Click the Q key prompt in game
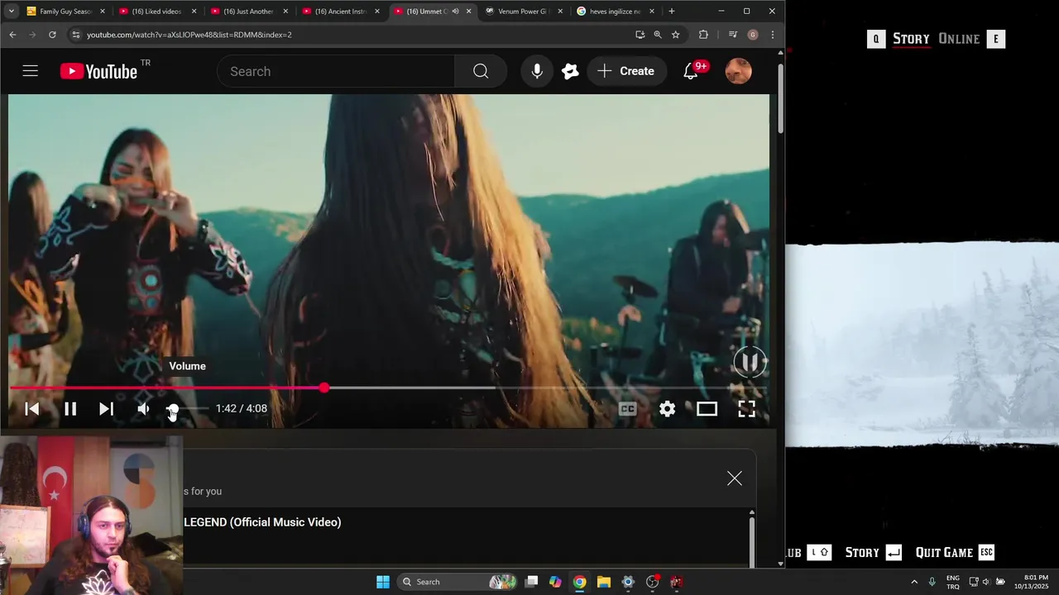Viewport: 1059px width, 595px height. click(876, 39)
